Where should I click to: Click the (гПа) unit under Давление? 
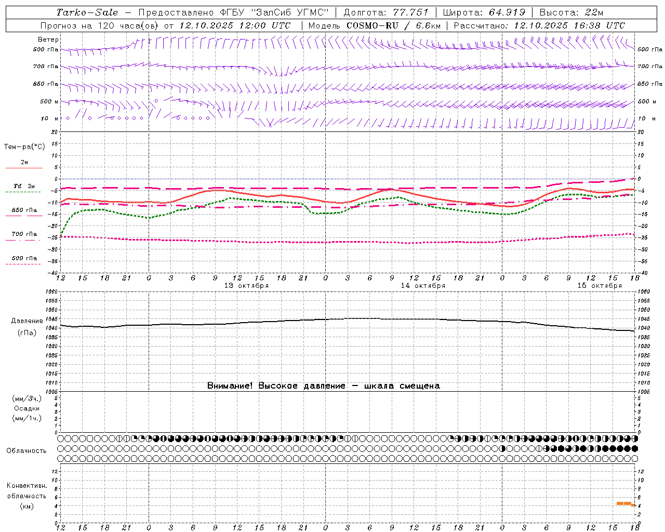pyautogui.click(x=27, y=333)
